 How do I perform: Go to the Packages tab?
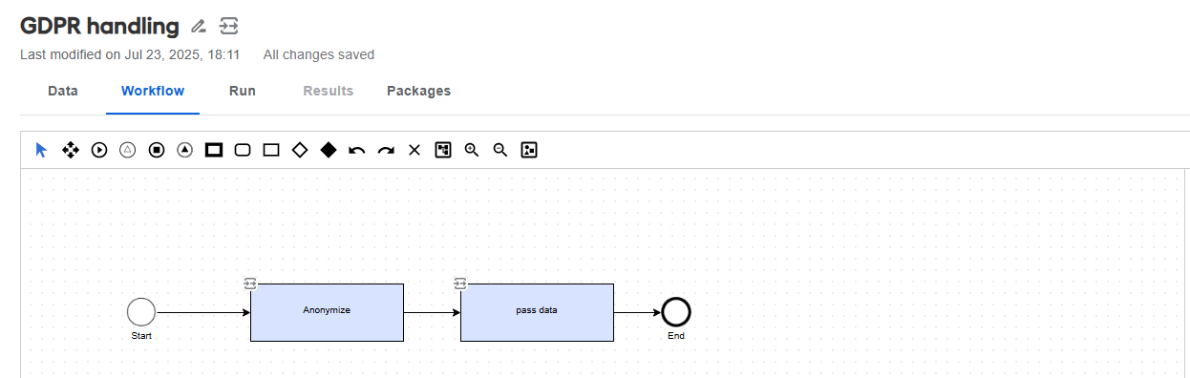click(x=418, y=91)
